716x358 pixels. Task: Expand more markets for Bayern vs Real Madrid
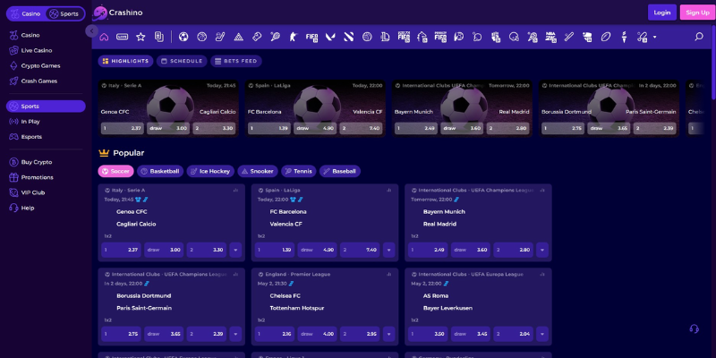click(x=542, y=250)
